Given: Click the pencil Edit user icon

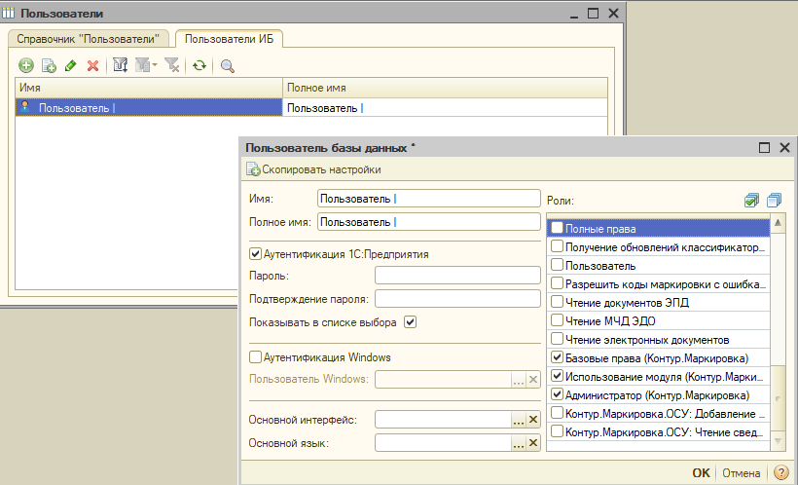Looking at the screenshot, I should [x=70, y=65].
